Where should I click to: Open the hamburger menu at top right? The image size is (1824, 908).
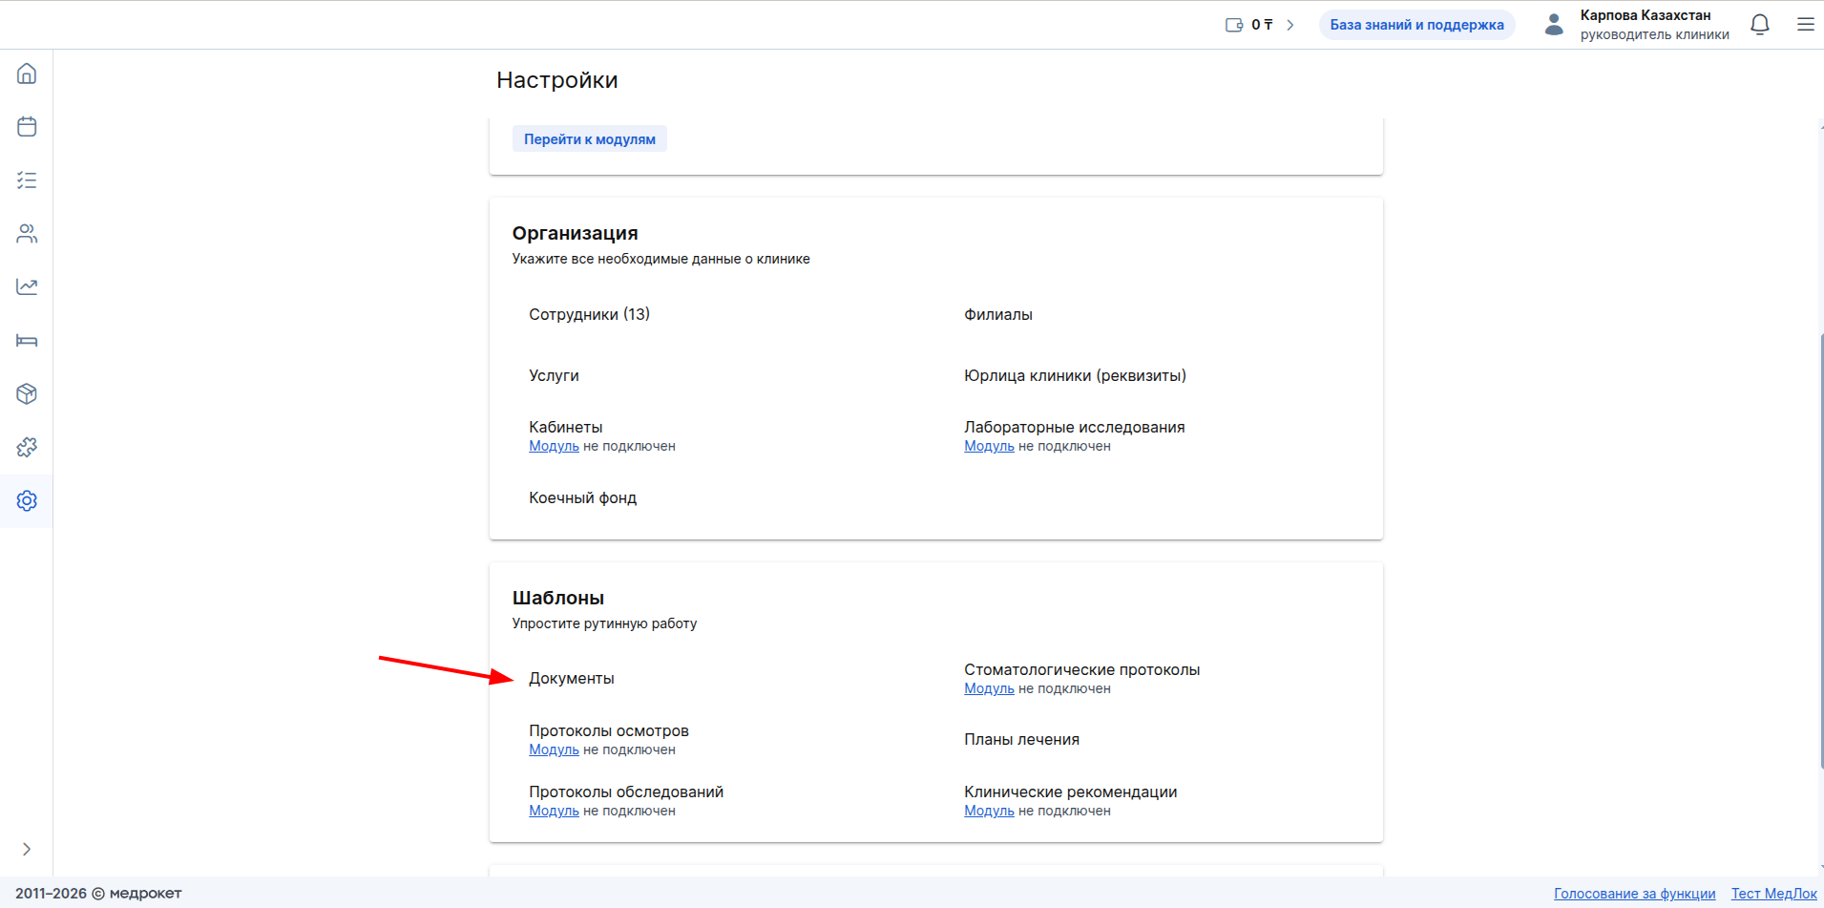coord(1805,25)
